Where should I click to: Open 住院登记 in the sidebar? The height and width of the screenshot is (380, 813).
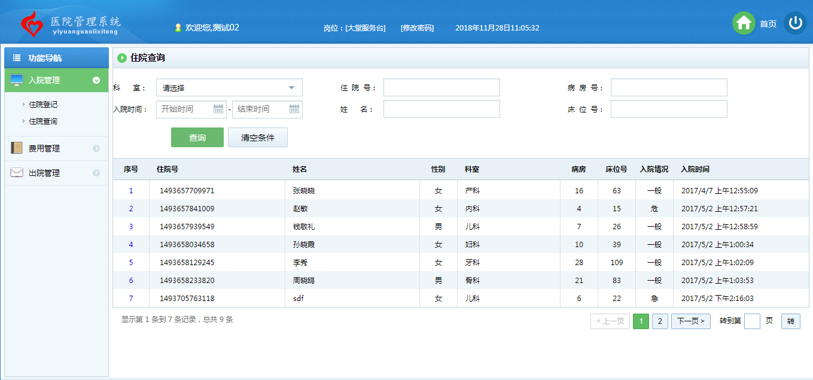tap(43, 105)
